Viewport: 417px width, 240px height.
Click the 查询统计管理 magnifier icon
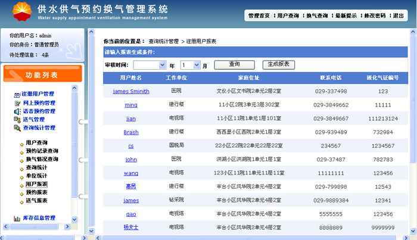17,127
